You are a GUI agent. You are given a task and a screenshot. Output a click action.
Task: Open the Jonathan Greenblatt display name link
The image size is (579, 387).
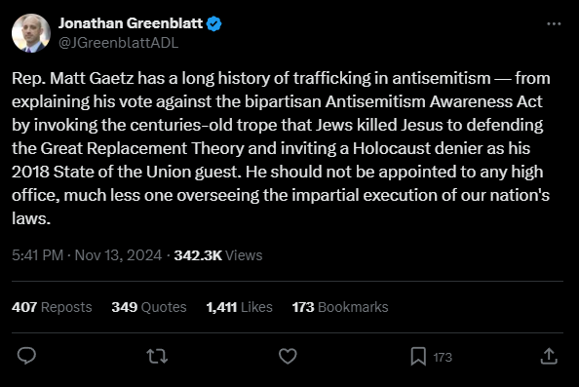131,23
